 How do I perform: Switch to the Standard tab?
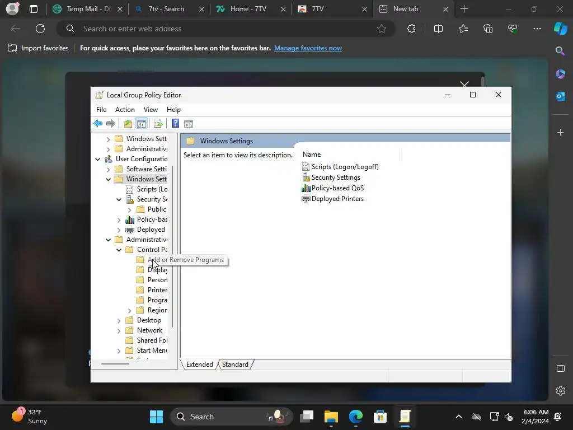pos(235,364)
